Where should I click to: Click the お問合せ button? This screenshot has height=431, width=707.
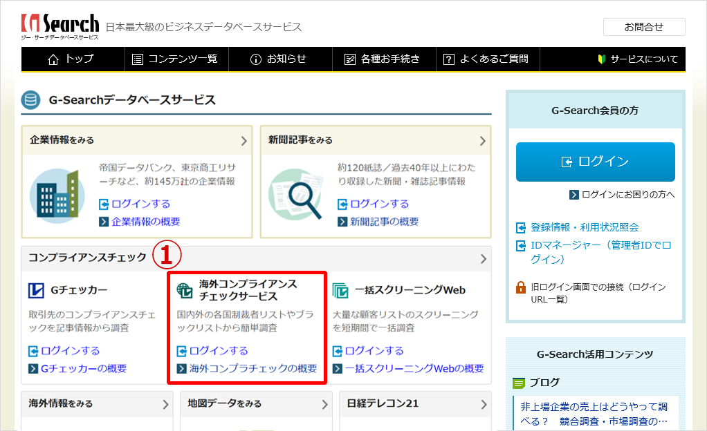point(643,27)
